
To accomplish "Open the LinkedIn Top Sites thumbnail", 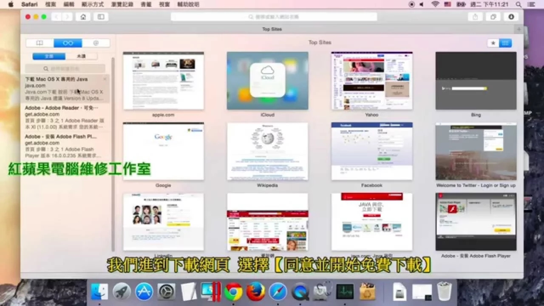I will tap(163, 222).
